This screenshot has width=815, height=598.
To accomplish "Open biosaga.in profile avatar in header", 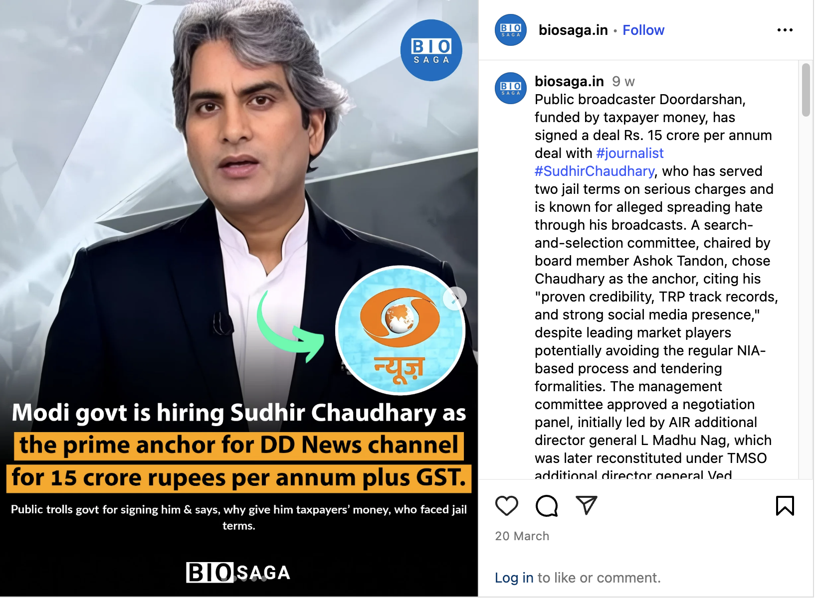I will (510, 30).
